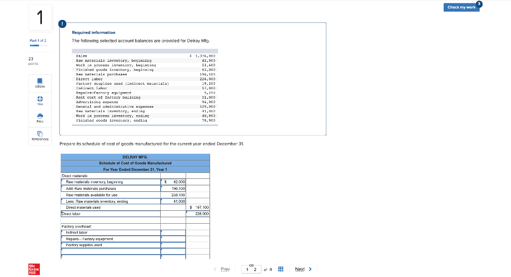Image resolution: width=511 pixels, height=277 pixels.
Task: Click the 41,000 ending inventory amount cell
Action: pos(173,201)
